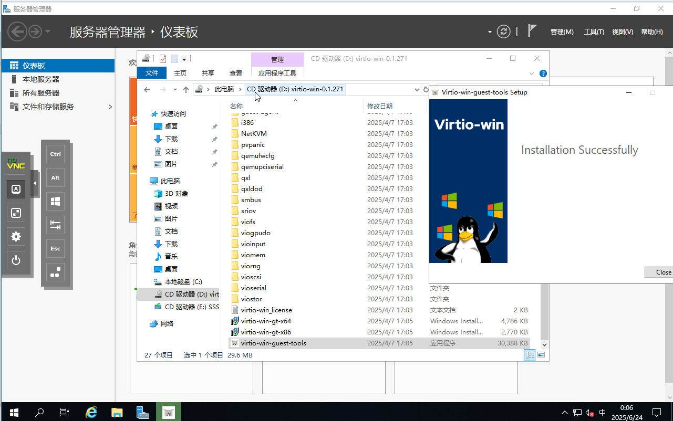The image size is (673, 421).
Task: Select 网络 in navigation pane
Action: coord(167,323)
